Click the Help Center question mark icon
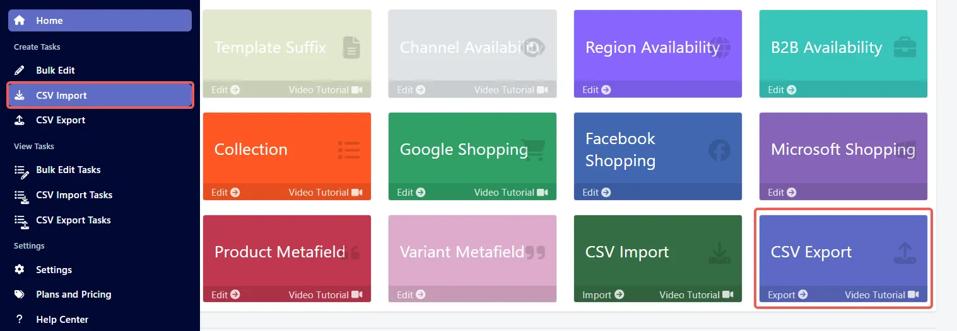The width and height of the screenshot is (957, 331). (x=20, y=319)
